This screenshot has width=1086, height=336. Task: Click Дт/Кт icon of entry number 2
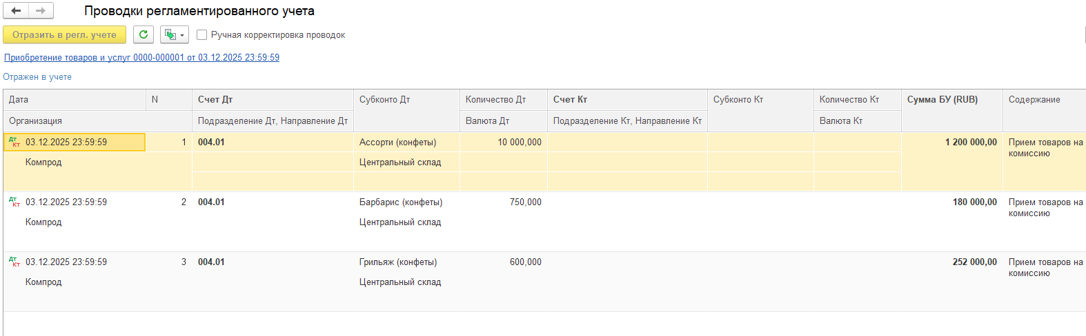click(14, 202)
